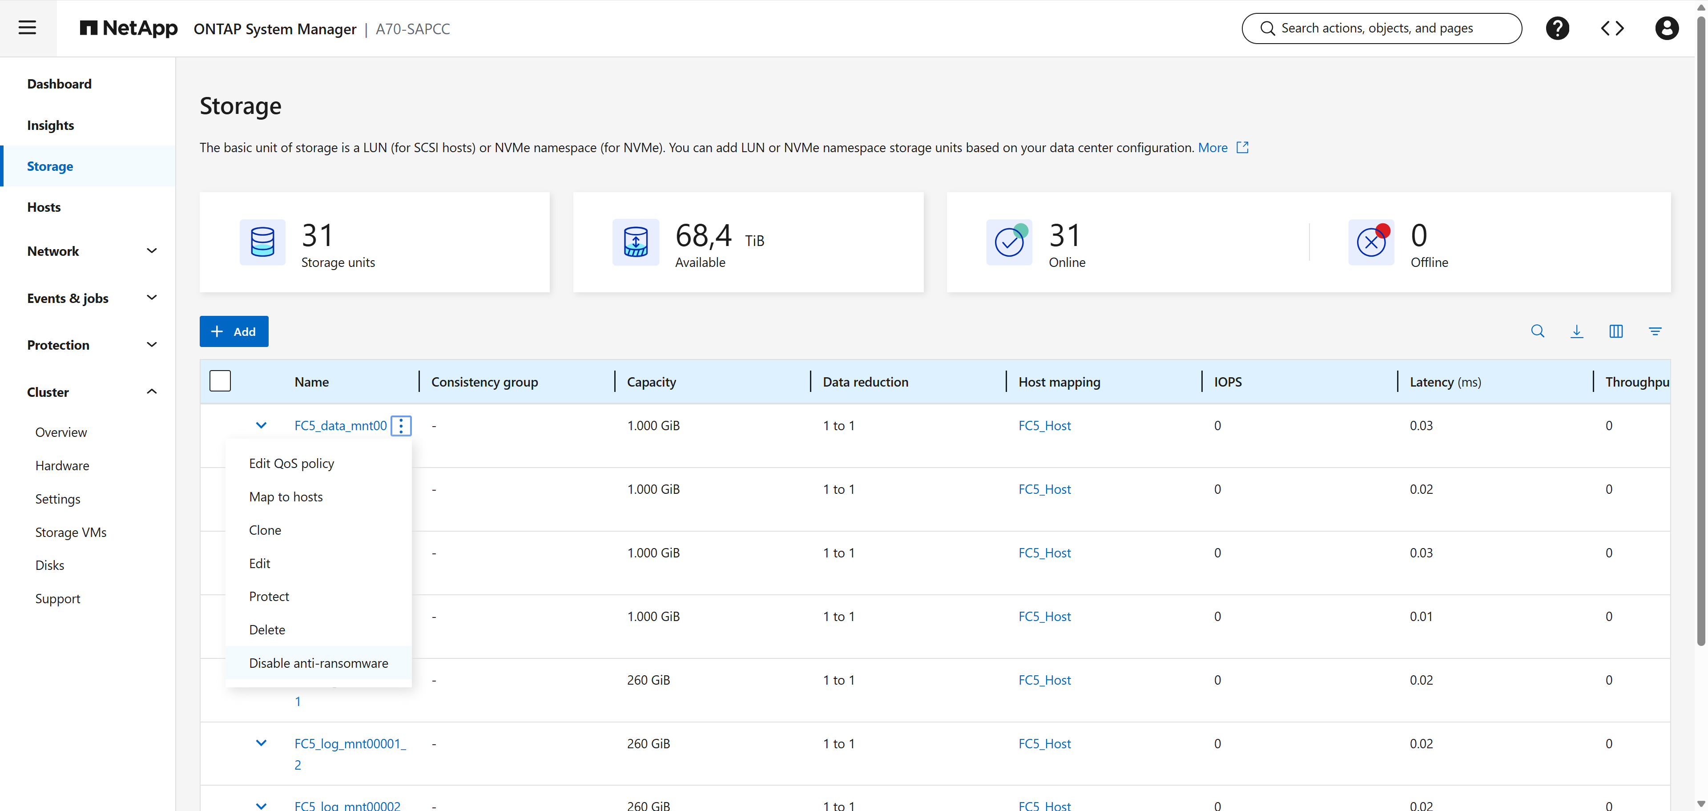Open the hamburger navigation menu
The image size is (1708, 811).
28,28
